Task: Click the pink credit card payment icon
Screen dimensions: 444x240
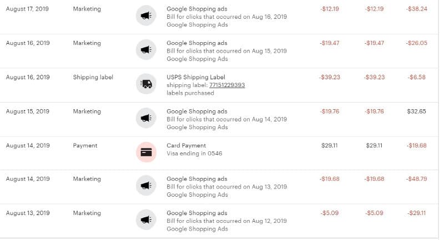Action: [x=146, y=152]
